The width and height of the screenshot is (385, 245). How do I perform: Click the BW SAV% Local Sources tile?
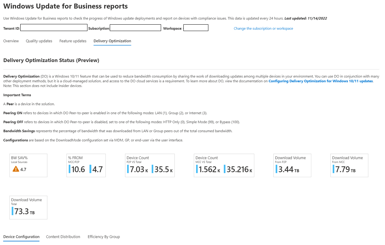coord(28,165)
